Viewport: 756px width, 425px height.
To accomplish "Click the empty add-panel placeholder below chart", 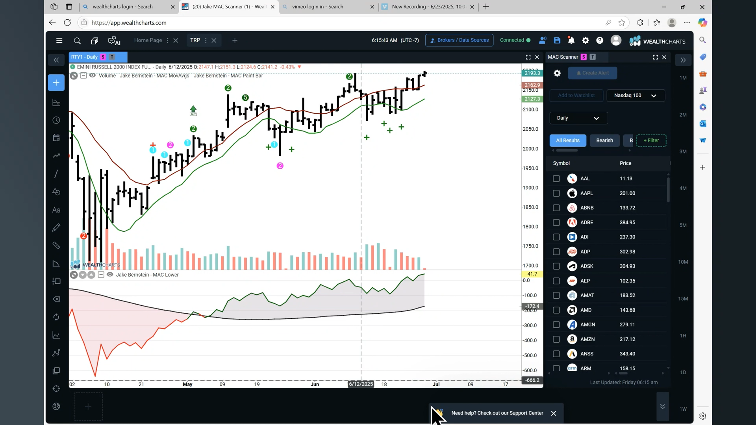I will pos(88,407).
